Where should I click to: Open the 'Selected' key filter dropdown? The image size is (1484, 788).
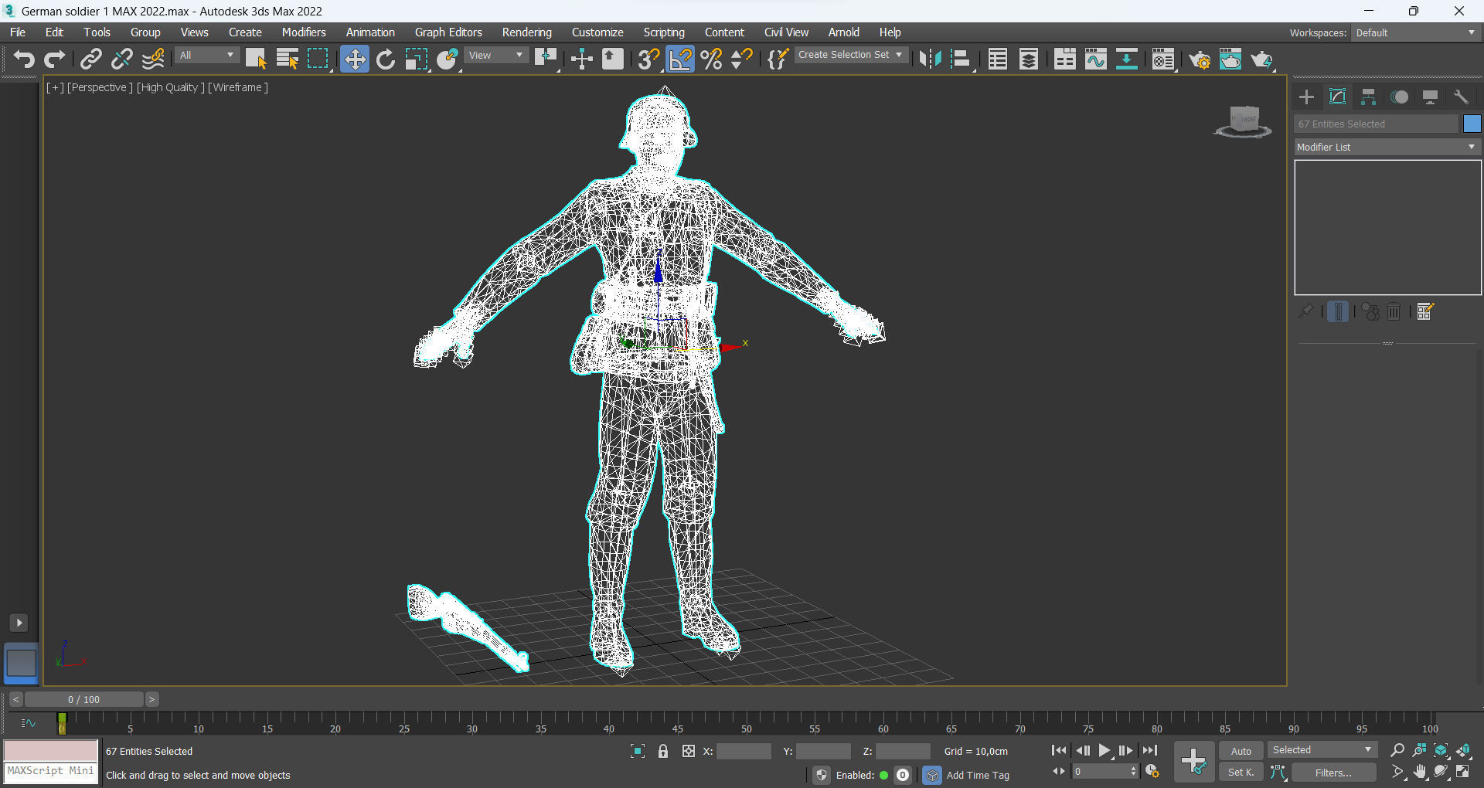point(1322,750)
